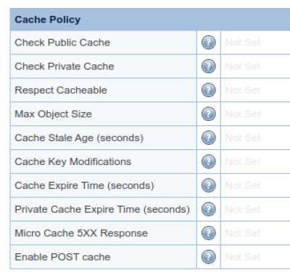Click help icon beside Respect Cacheable
This screenshot has height=278, width=290.
pos(209,90)
